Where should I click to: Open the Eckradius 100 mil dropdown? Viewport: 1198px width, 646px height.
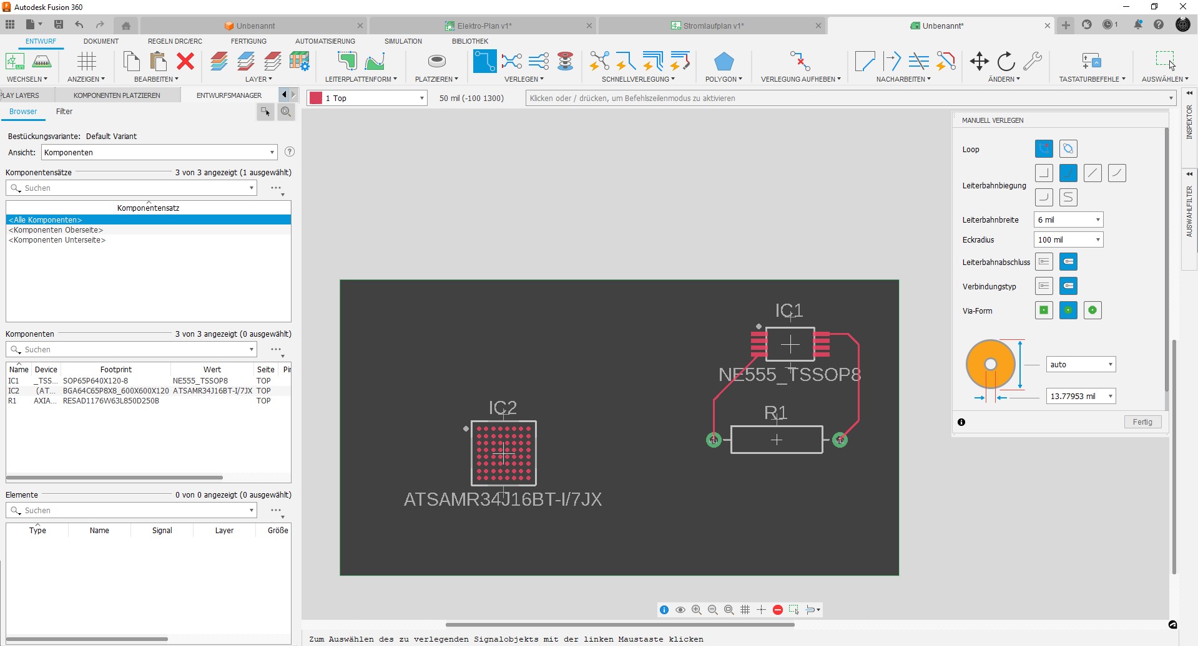click(1068, 239)
